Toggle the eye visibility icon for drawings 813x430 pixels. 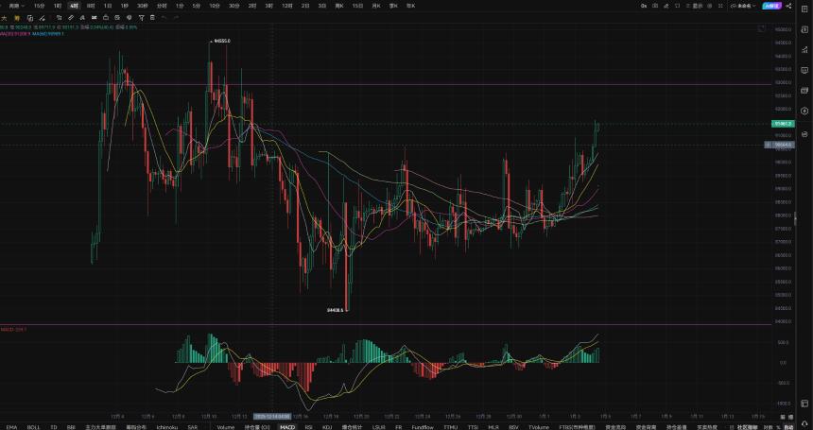pos(130,18)
